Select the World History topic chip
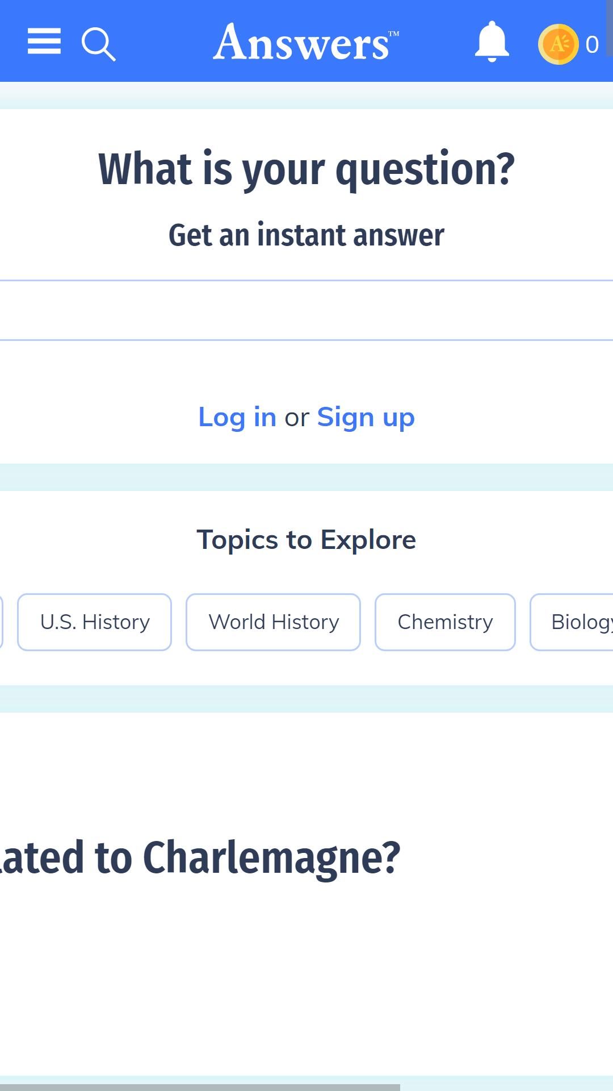 tap(274, 622)
